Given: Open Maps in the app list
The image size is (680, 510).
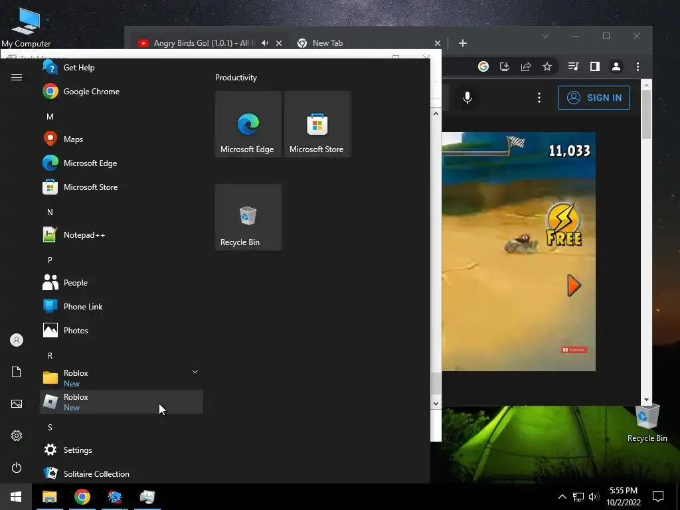Looking at the screenshot, I should coord(122,139).
